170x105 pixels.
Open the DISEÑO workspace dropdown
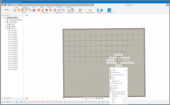pos(7,10)
